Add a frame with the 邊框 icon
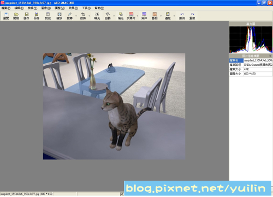 click(168, 16)
